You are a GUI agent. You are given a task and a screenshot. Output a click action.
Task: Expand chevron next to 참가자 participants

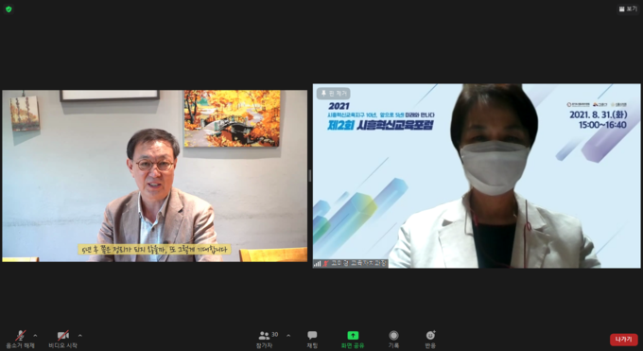tap(288, 336)
